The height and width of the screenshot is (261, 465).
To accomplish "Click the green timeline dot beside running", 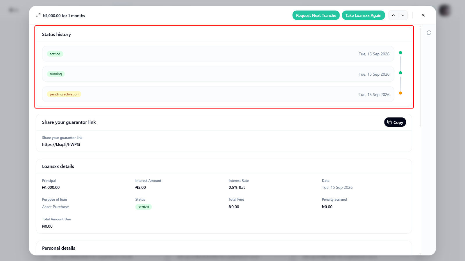I will [400, 73].
